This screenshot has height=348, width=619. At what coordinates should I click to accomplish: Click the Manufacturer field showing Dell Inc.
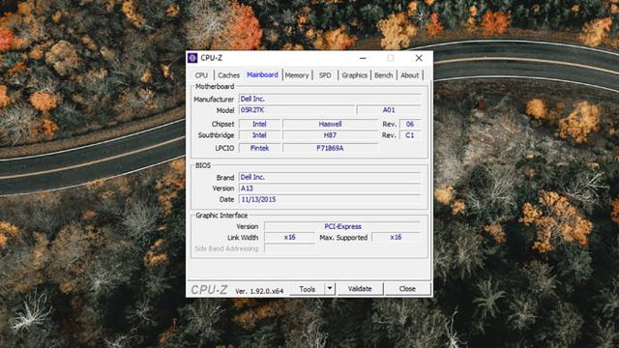tap(330, 99)
